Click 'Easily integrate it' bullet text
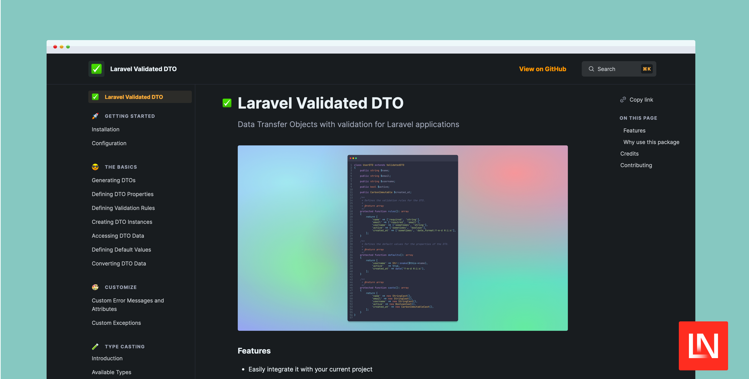Screen dimensions: 749x379 point(310,369)
